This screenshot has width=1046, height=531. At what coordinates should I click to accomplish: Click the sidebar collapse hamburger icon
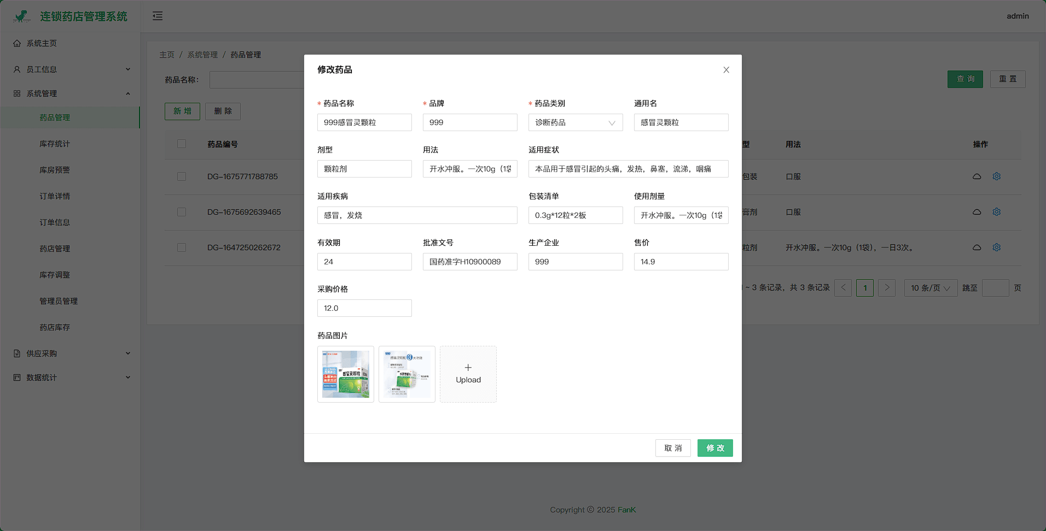[158, 16]
